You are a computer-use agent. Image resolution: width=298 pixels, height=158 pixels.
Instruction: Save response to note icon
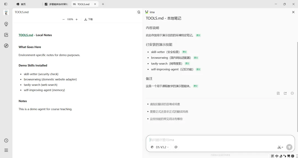pos(278,93)
